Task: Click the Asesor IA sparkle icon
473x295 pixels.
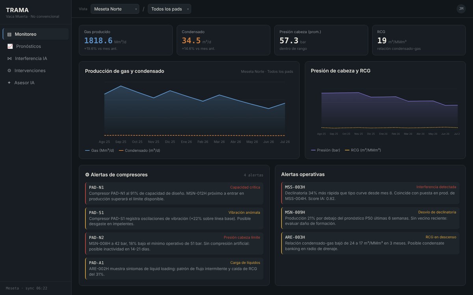Action: click(x=9, y=83)
